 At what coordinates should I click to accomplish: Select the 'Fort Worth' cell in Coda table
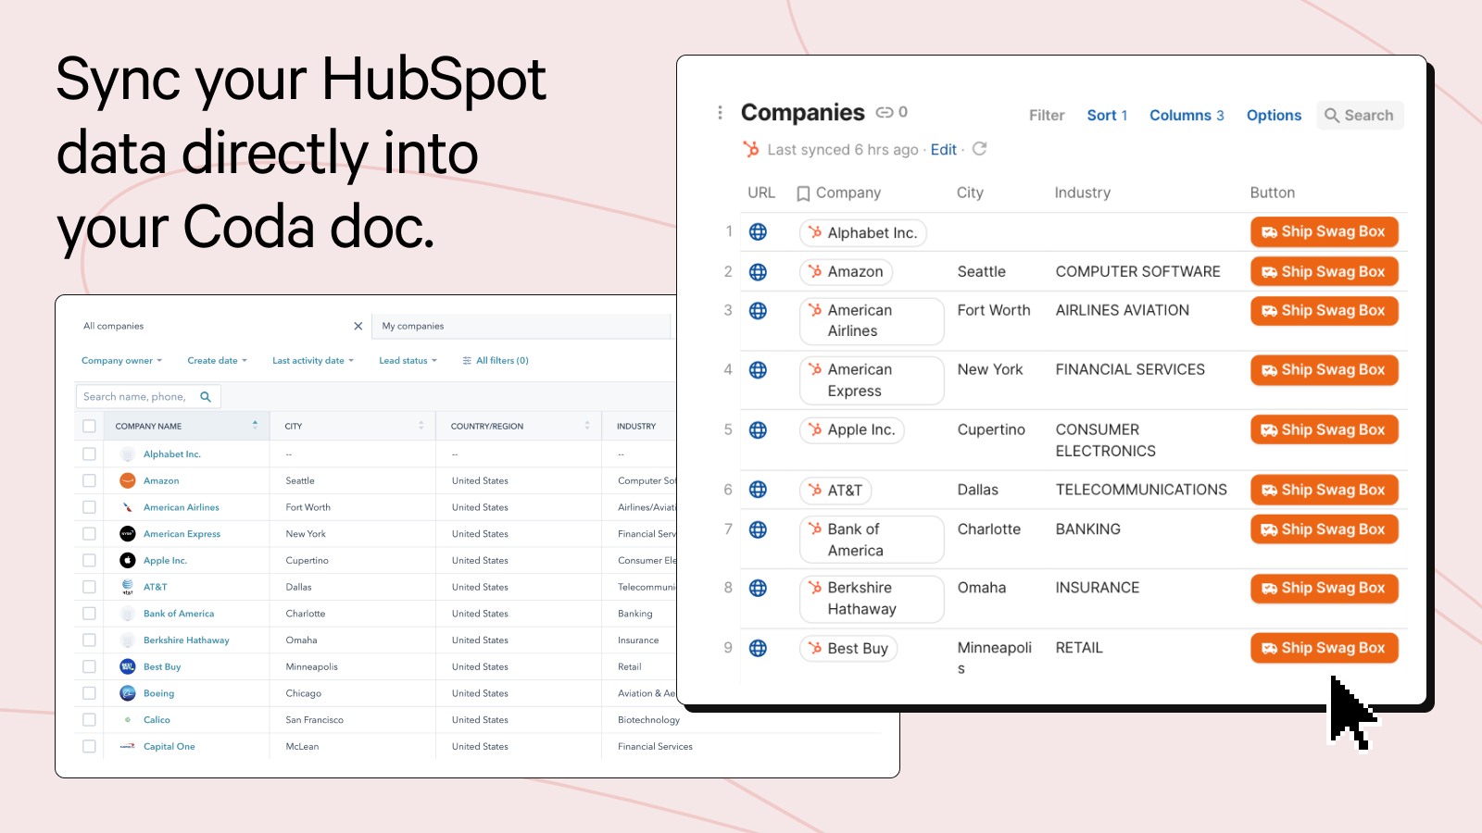point(994,310)
